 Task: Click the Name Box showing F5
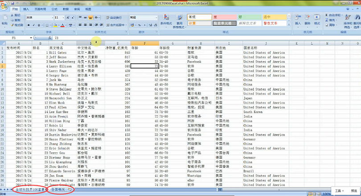(16, 38)
